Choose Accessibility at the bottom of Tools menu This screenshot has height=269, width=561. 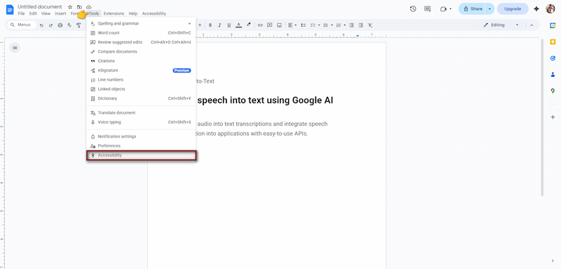coord(141,155)
